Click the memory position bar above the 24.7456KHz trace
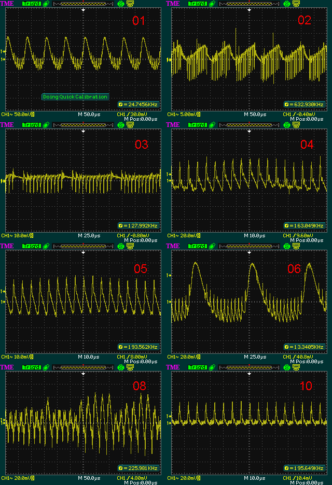The width and height of the screenshot is (332, 485). pyautogui.click(x=84, y=4)
